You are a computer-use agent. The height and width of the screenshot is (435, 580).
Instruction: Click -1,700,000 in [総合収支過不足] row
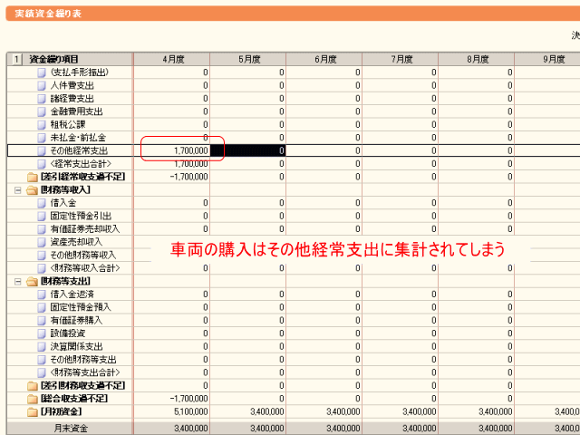pyautogui.click(x=188, y=399)
